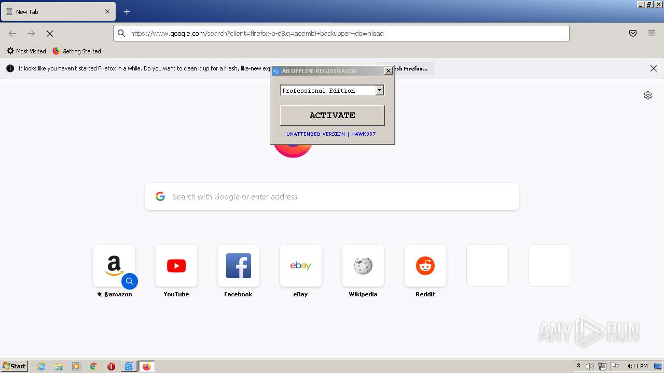Open the network tray icon

(x=602, y=366)
